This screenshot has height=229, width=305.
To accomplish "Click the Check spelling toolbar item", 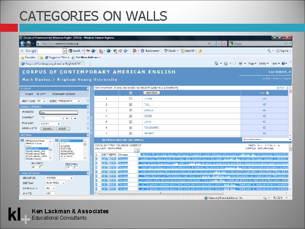I will pos(170,51).
